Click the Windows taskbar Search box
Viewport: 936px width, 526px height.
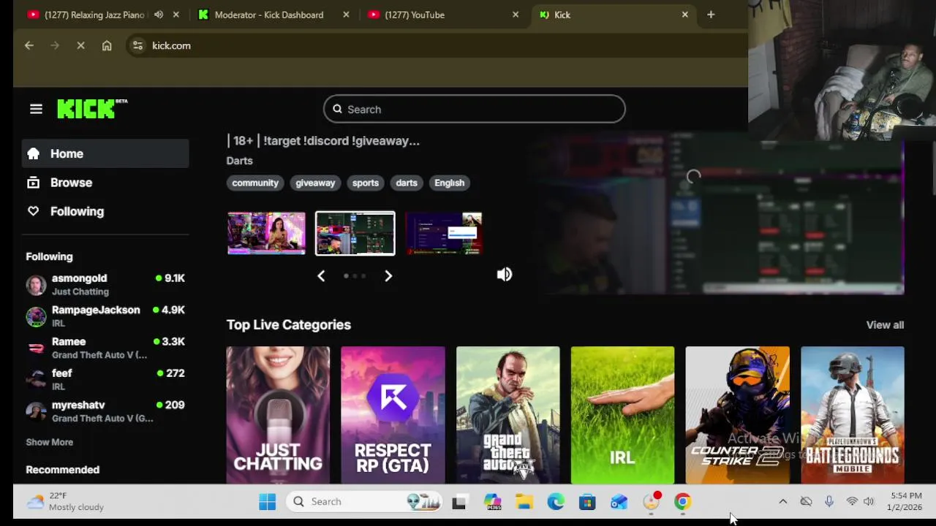coord(364,502)
